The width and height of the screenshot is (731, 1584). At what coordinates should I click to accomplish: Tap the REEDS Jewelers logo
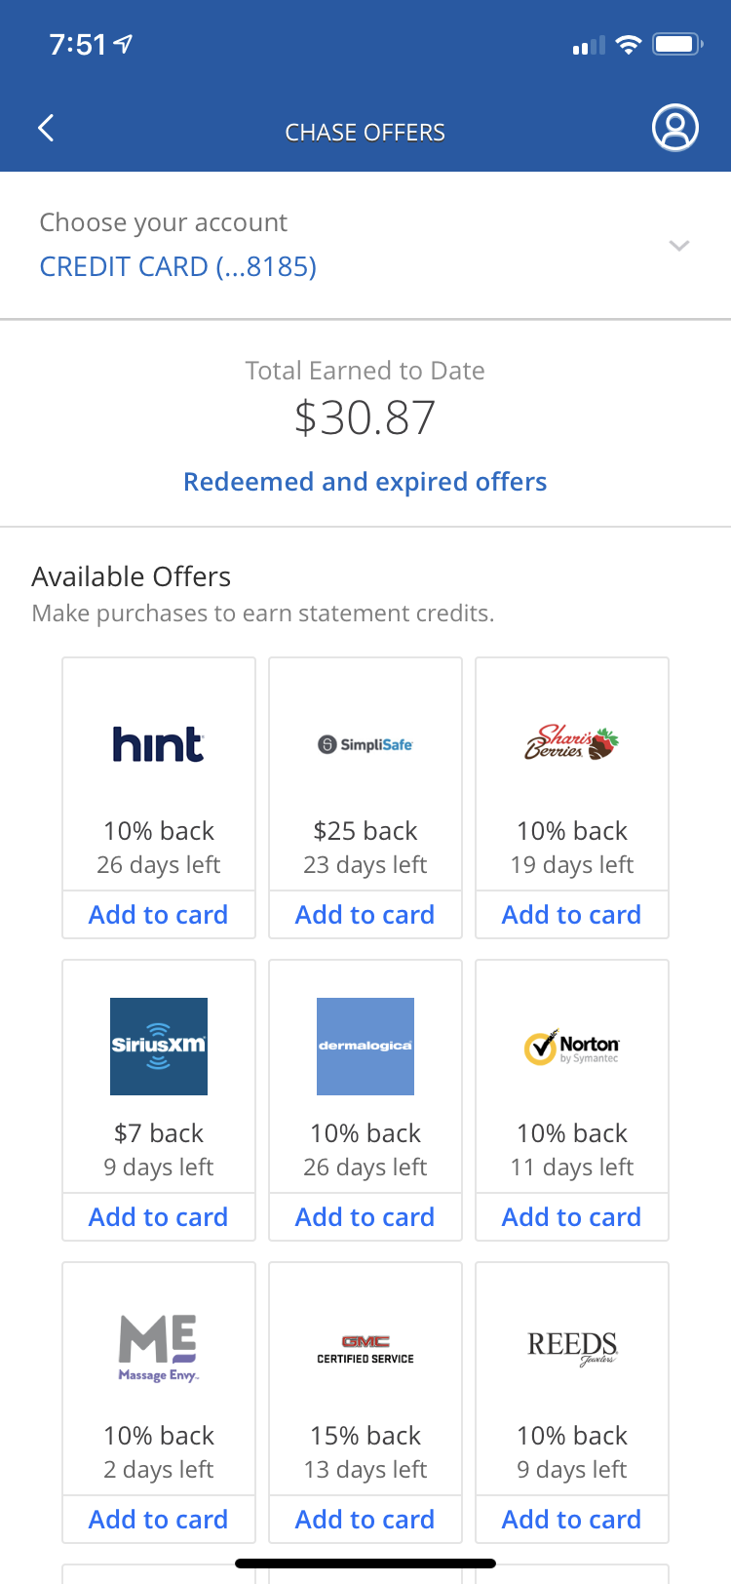[572, 1348]
